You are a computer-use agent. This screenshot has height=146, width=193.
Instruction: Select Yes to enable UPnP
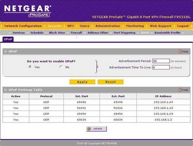click(30, 67)
